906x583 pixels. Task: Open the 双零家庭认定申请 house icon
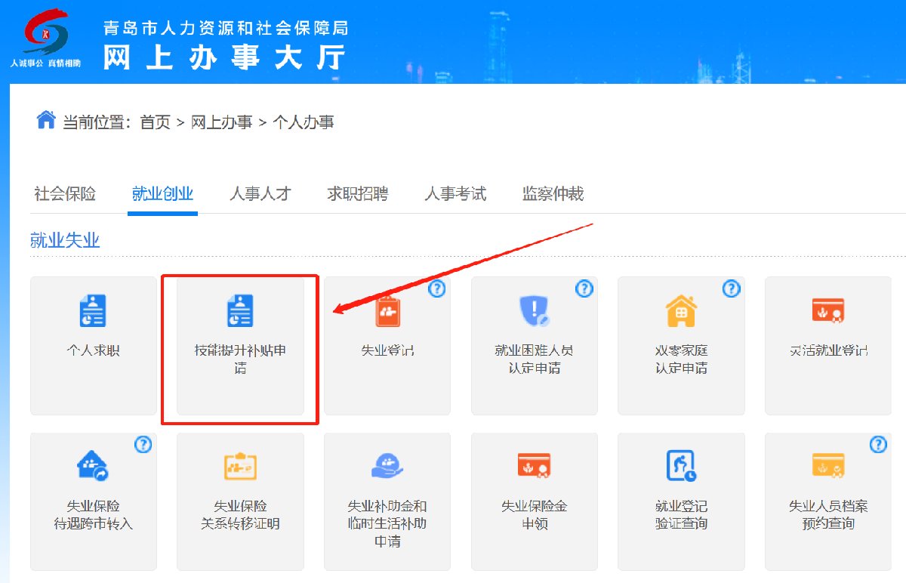(681, 310)
